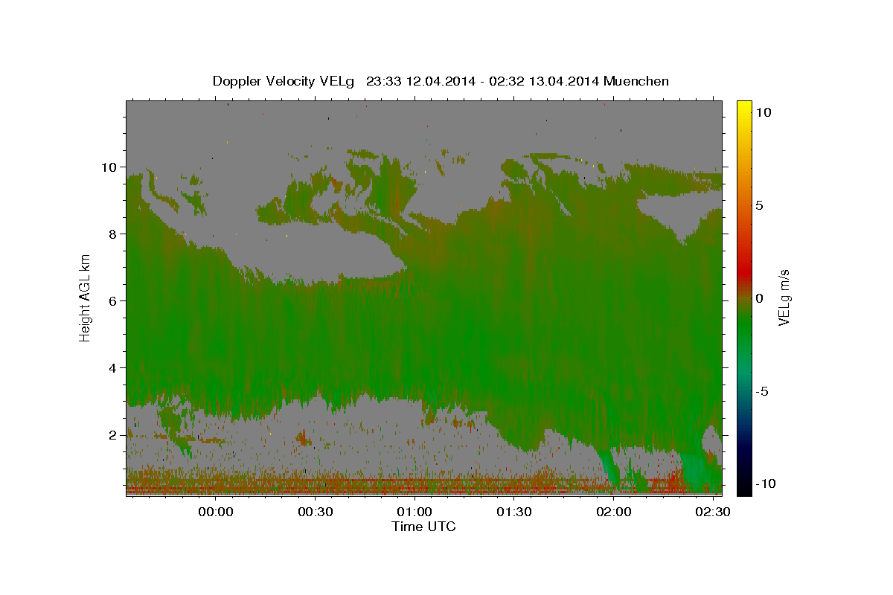
Task: Pick the yellow top of the colorbar
Action: [x=743, y=106]
